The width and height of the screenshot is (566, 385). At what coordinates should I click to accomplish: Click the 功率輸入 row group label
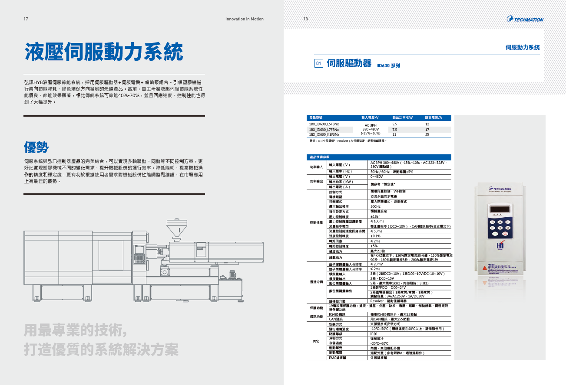316,166
